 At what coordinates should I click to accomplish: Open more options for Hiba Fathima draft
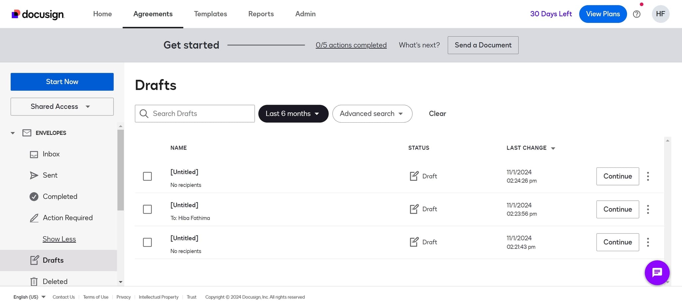(648, 209)
